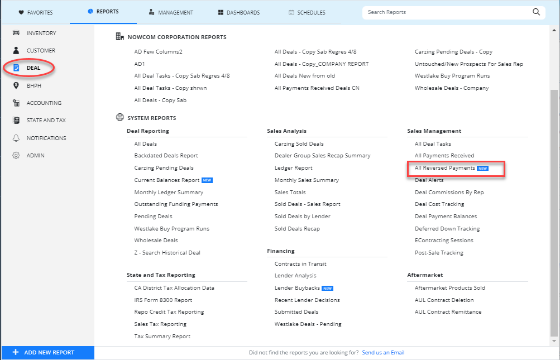Click the Dashboards grid icon

pos(221,12)
